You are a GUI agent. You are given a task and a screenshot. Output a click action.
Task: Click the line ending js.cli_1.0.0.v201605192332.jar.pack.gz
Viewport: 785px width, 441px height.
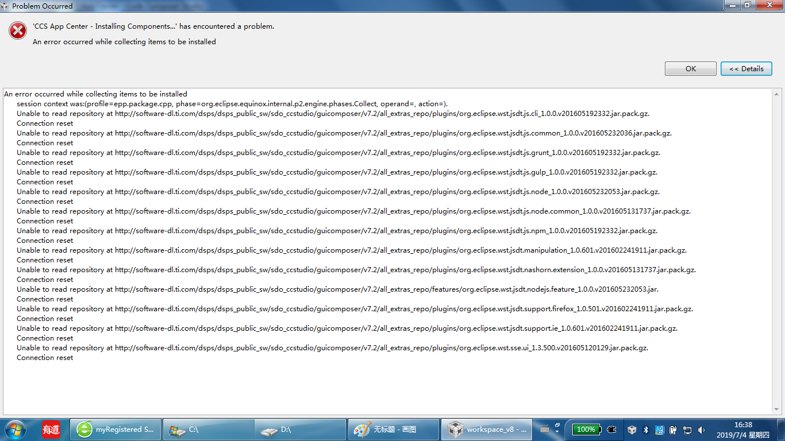[x=333, y=114]
